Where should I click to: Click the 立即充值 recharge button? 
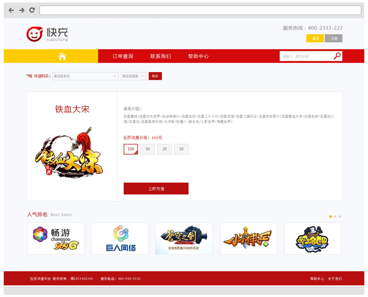tap(156, 189)
